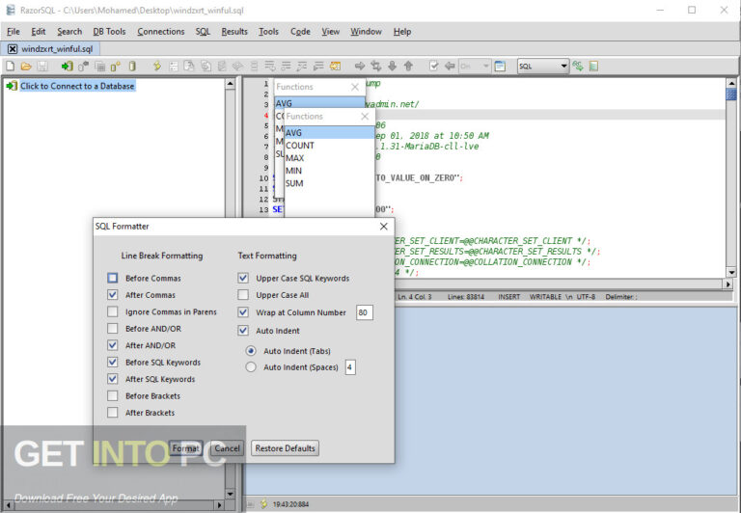This screenshot has width=741, height=513.
Task: Toggle Before SQL Keywords checkbox
Action: click(x=113, y=363)
